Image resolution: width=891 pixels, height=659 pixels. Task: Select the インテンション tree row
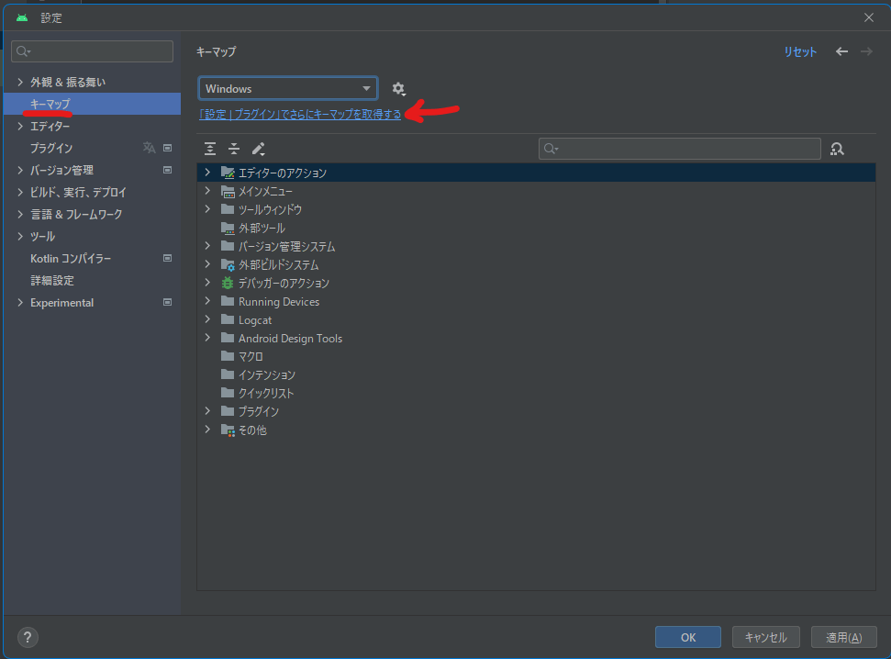click(x=536, y=374)
